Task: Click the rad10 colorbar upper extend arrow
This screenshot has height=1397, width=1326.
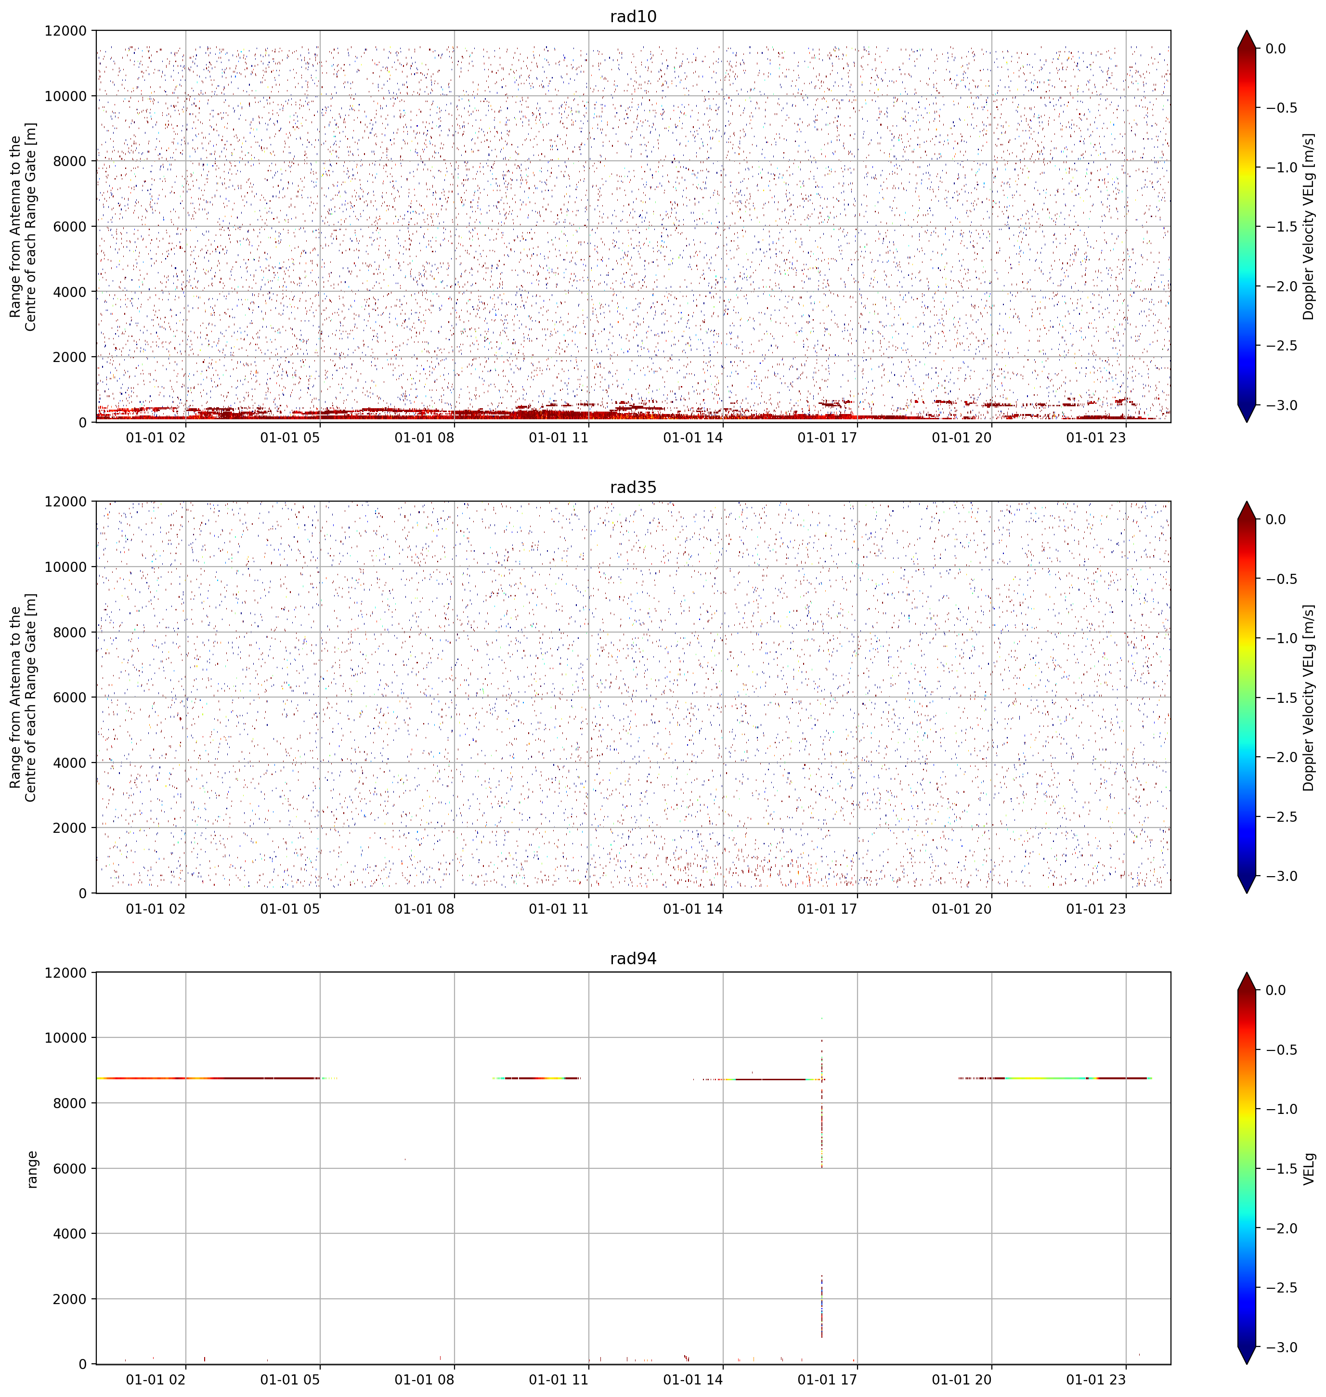Action: coord(1247,39)
